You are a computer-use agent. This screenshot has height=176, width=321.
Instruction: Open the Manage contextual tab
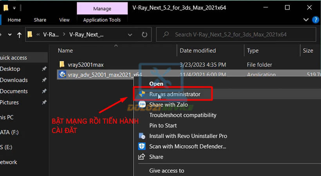pos(102,9)
